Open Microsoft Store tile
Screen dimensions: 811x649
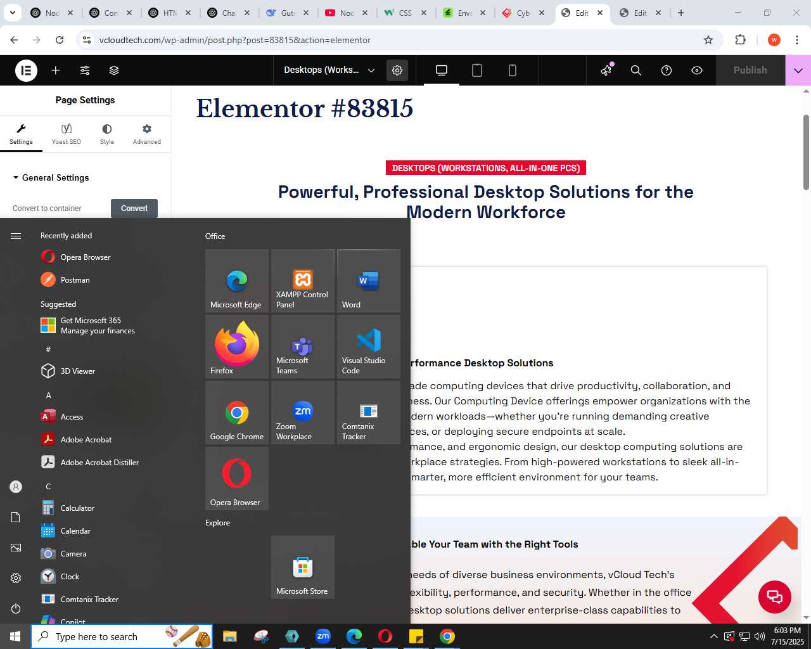pos(303,567)
